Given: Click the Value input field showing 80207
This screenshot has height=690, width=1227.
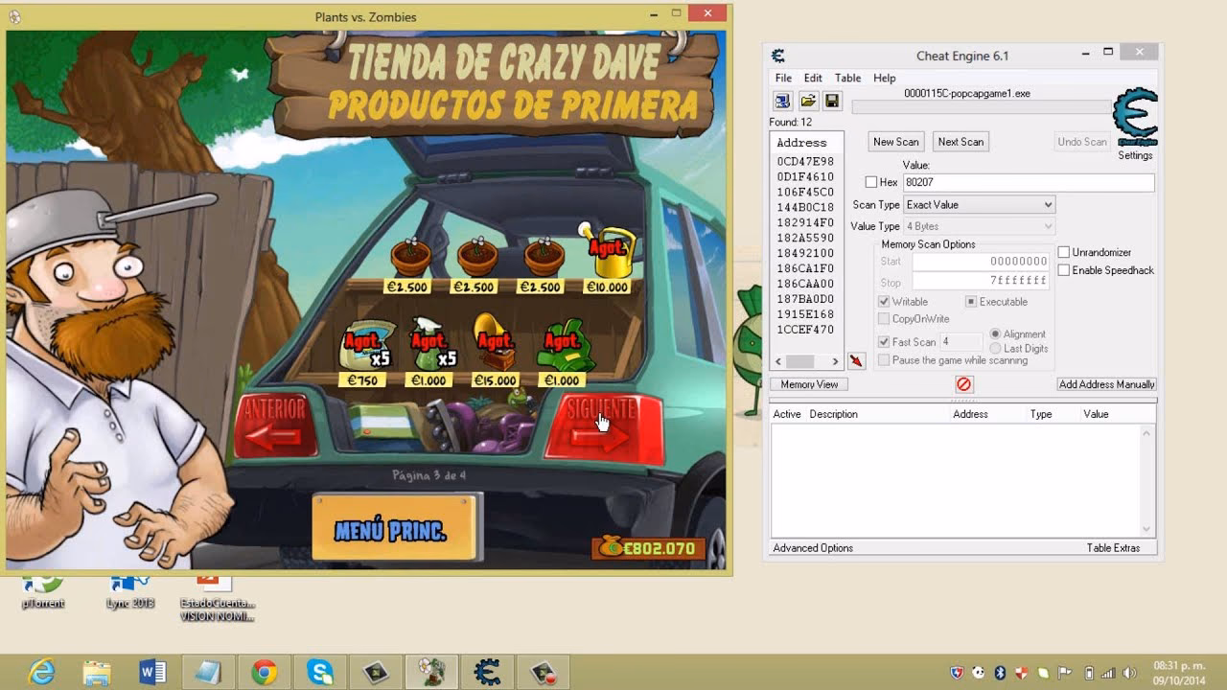Looking at the screenshot, I should (x=1028, y=182).
